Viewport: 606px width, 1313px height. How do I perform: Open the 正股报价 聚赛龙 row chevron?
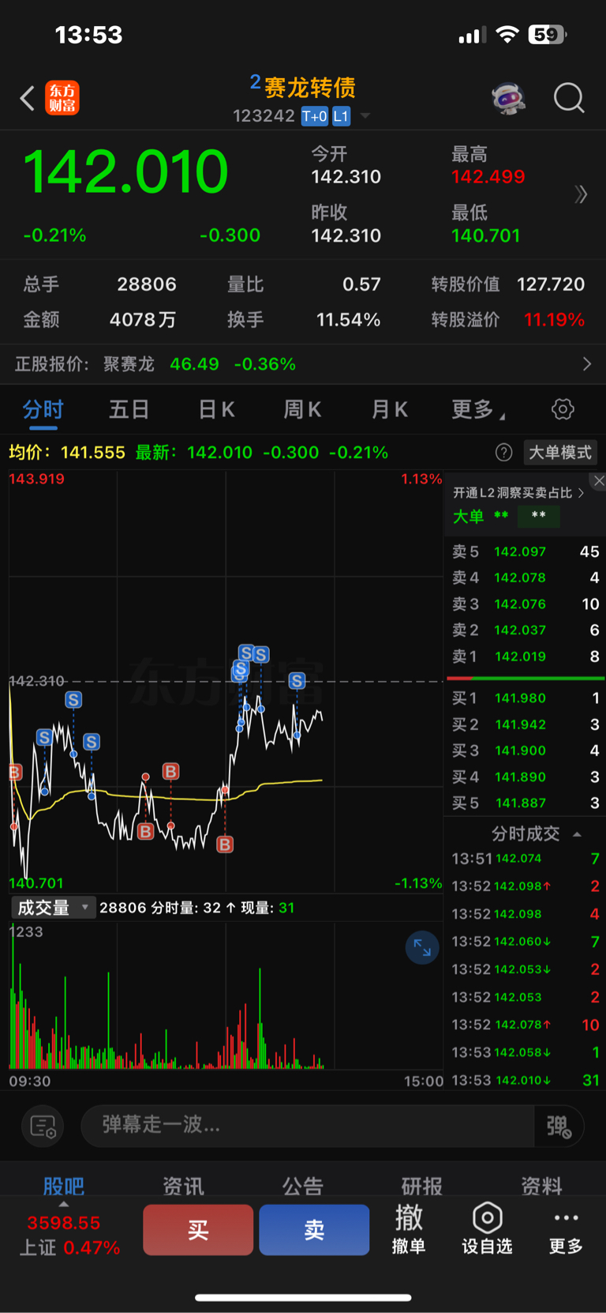click(586, 363)
